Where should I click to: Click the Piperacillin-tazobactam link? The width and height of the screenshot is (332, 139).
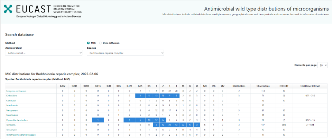(x=16, y=120)
